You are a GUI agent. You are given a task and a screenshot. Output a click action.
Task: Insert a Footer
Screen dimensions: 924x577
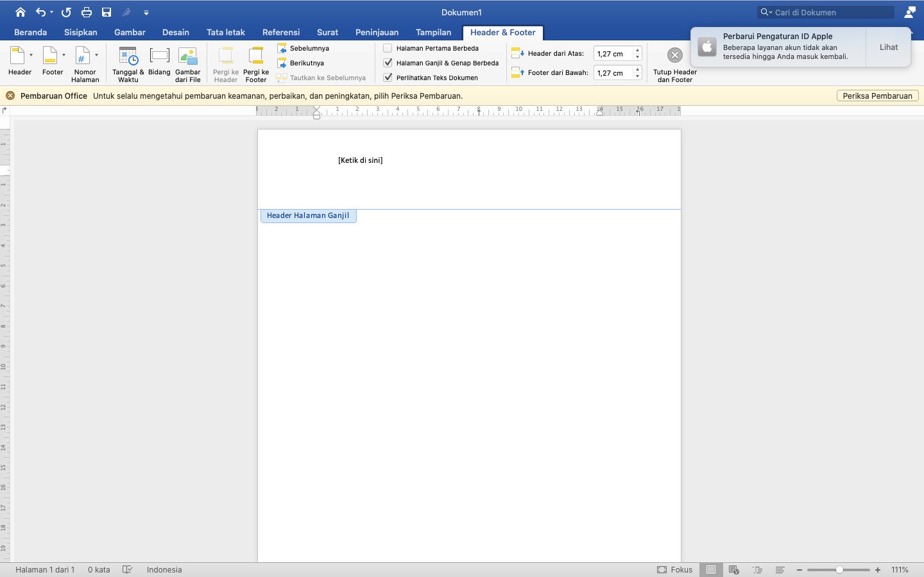click(x=51, y=62)
